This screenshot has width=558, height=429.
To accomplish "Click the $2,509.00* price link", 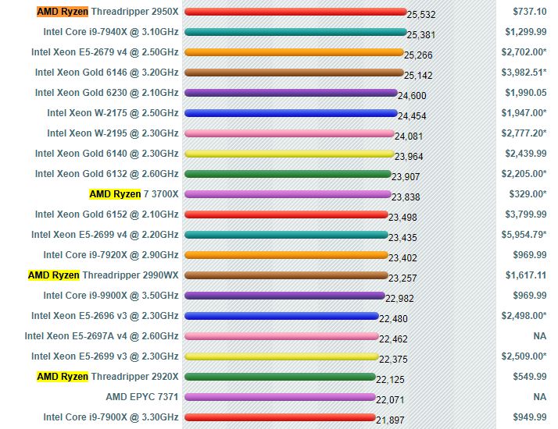I will pyautogui.click(x=524, y=356).
